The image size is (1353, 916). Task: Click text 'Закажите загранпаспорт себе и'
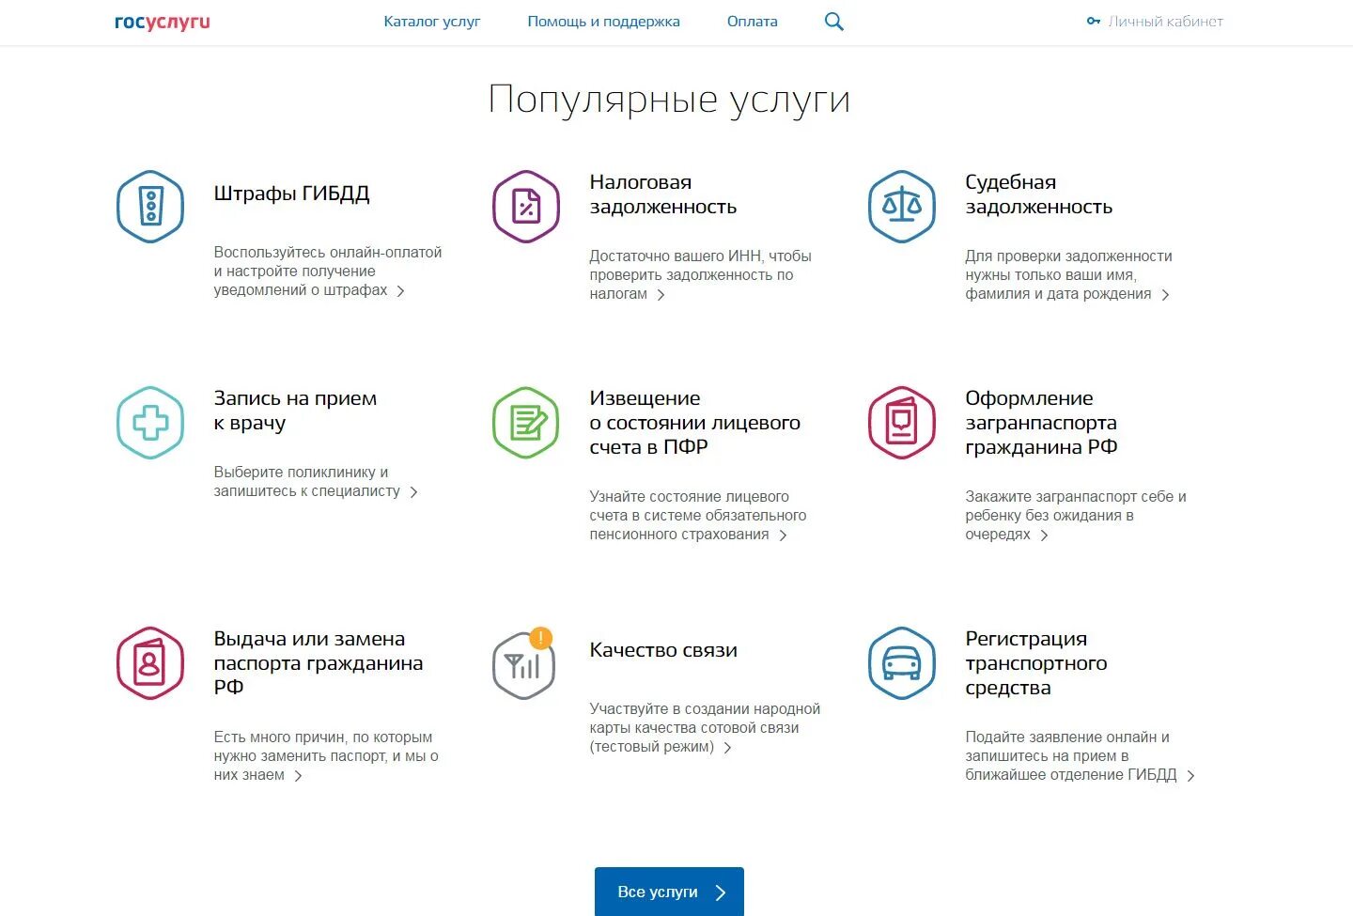[x=1076, y=497]
